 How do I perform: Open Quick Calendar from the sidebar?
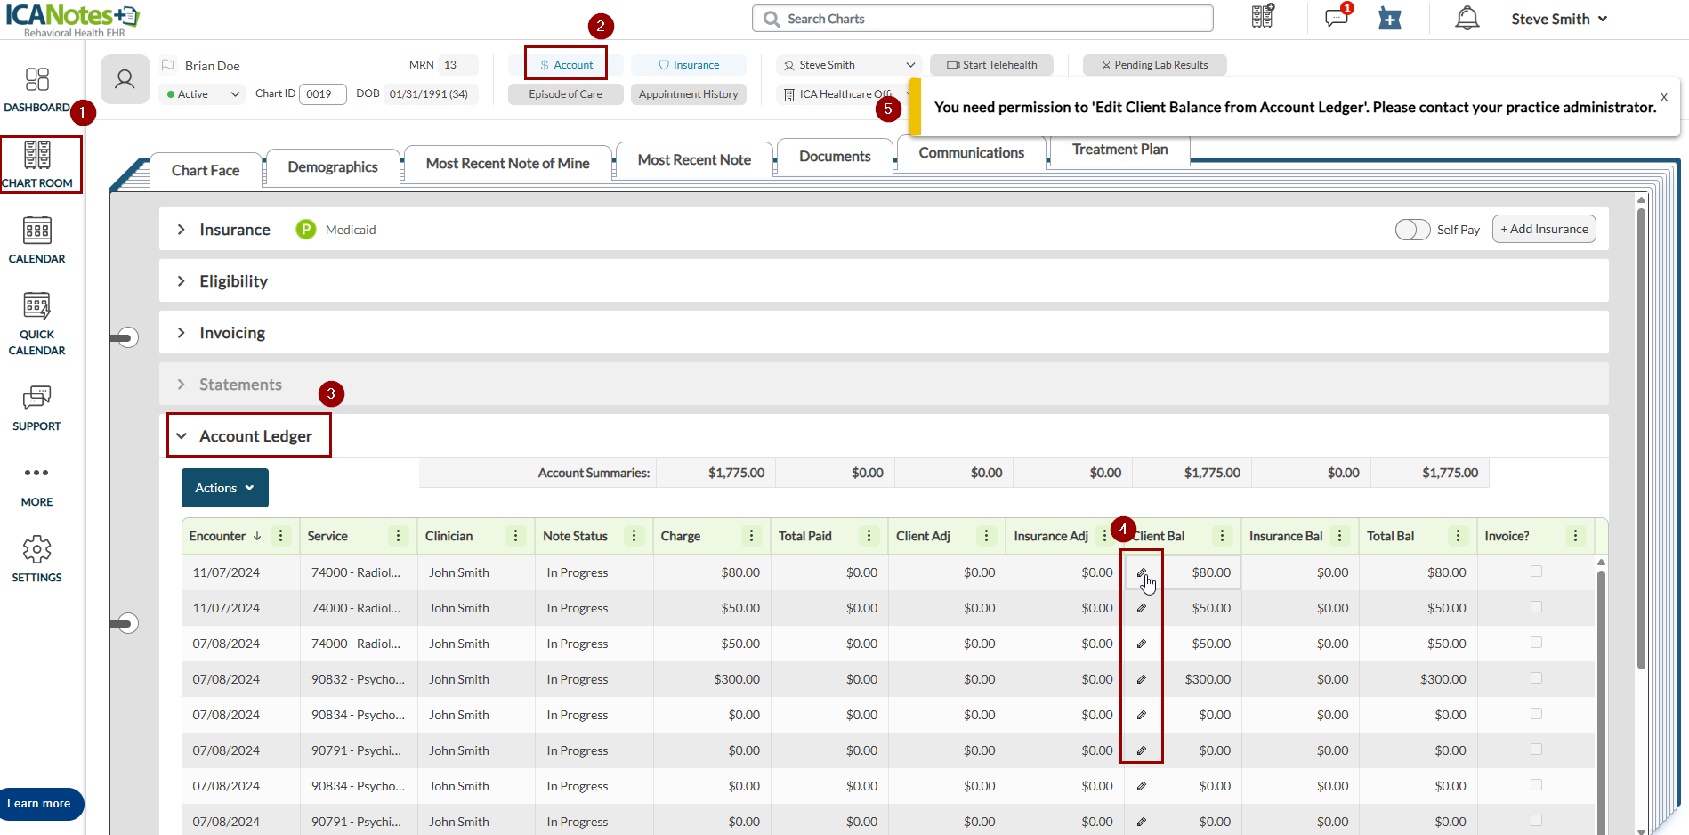pos(36,324)
